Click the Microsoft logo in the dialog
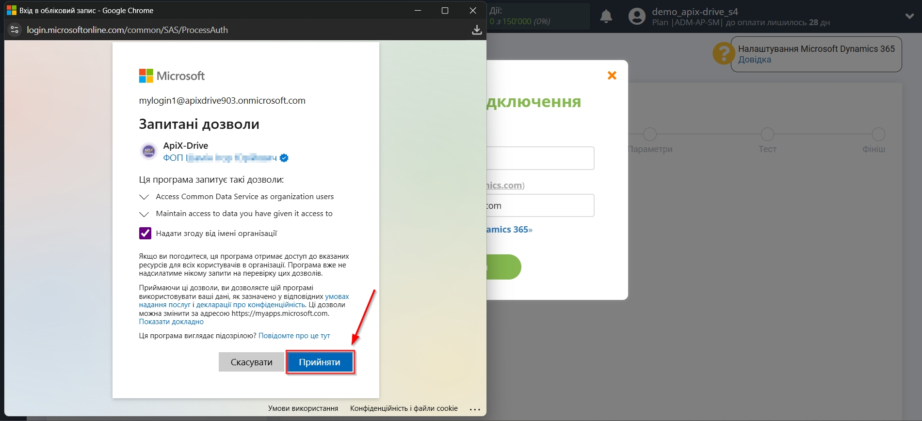The image size is (922, 421). pos(172,76)
